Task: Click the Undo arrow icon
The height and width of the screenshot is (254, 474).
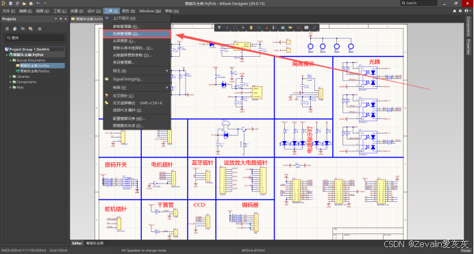Action: [x=38, y=3]
